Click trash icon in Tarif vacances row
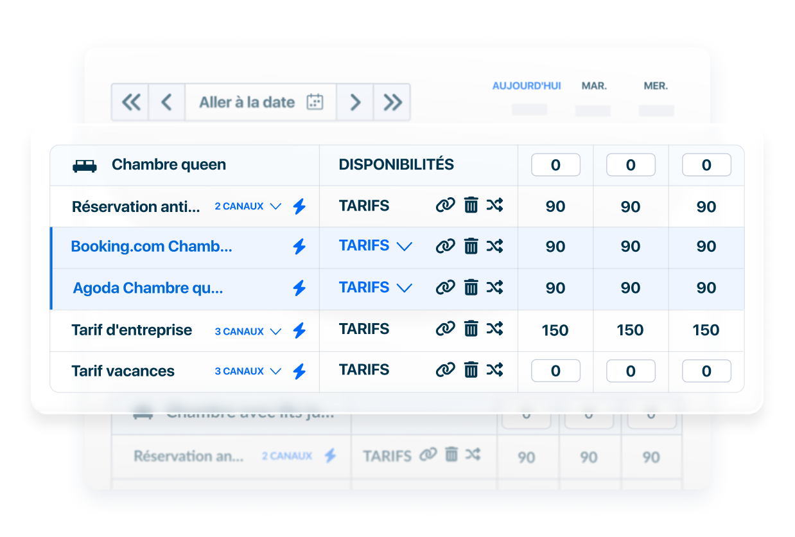This screenshot has width=795, height=537. click(471, 370)
